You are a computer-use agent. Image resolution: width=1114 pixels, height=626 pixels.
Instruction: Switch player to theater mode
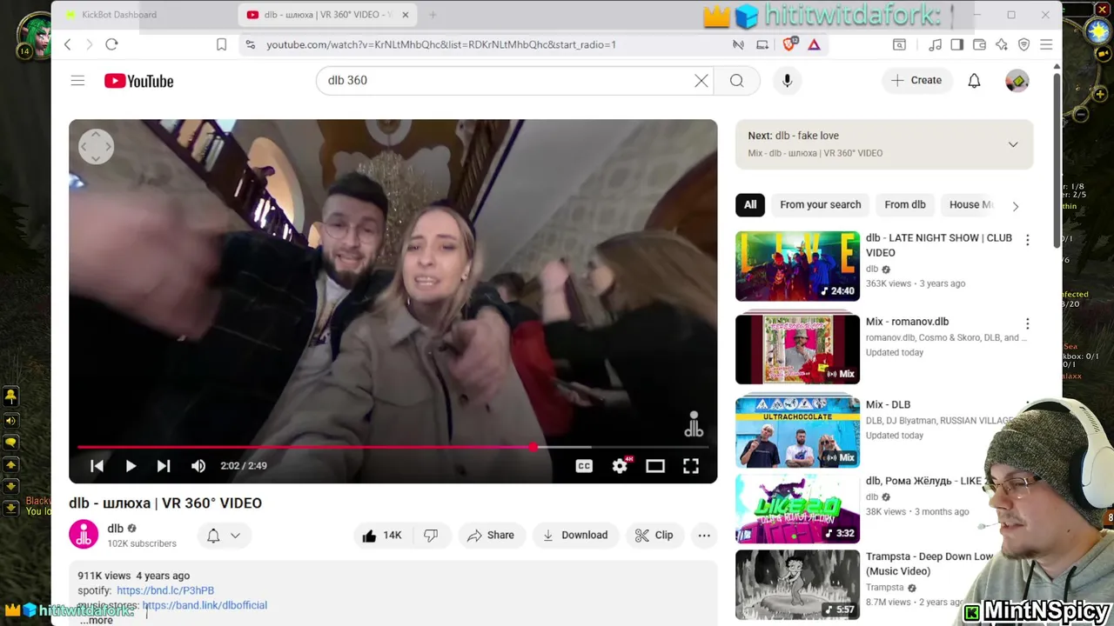click(x=655, y=466)
